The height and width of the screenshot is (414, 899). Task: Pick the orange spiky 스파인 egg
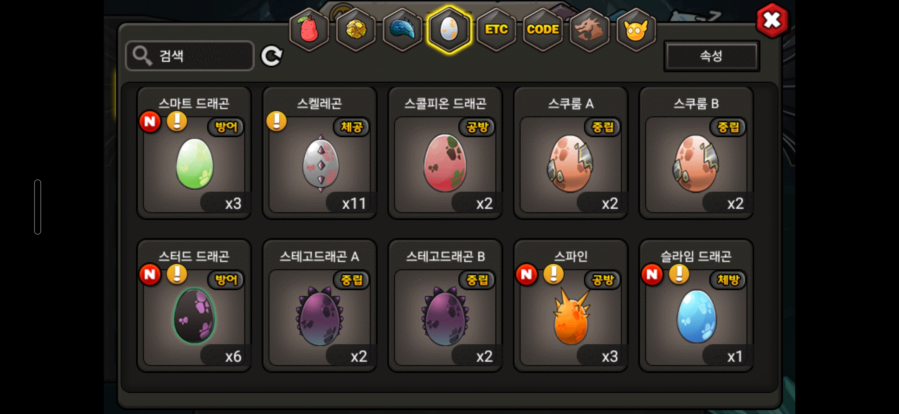pyautogui.click(x=571, y=306)
